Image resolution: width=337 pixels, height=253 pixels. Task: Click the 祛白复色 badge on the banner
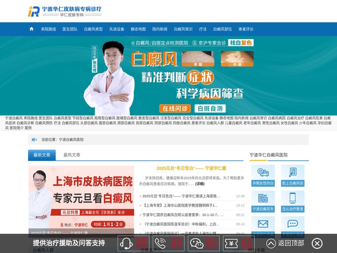click(x=241, y=43)
